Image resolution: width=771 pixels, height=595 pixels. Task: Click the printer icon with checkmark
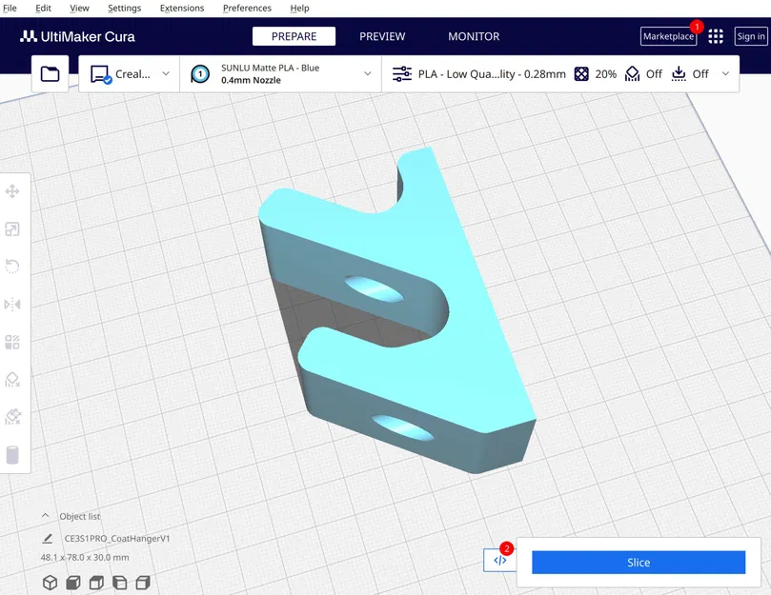[101, 74]
